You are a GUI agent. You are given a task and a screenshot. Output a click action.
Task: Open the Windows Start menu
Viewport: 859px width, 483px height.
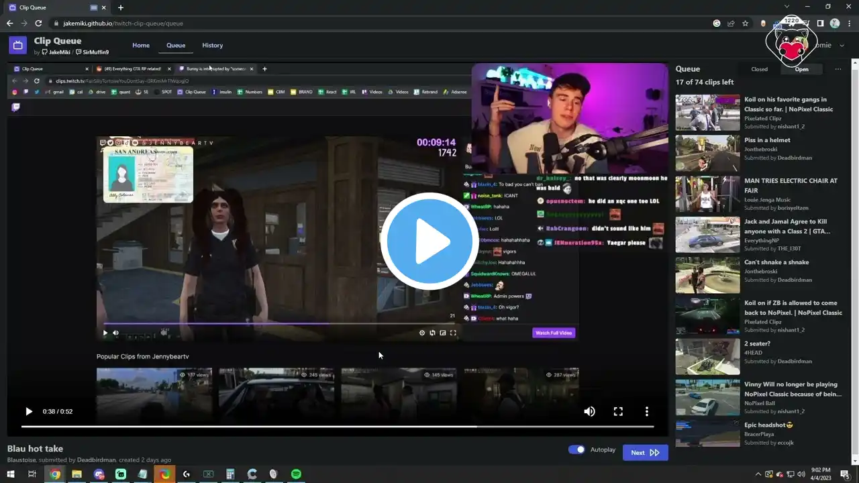(x=11, y=474)
